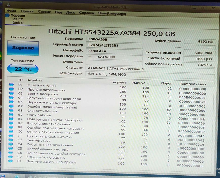Click status icon for C6 Неисправимые ошибки секторов
The width and height of the screenshot is (220, 178).
pyautogui.click(x=11, y=152)
